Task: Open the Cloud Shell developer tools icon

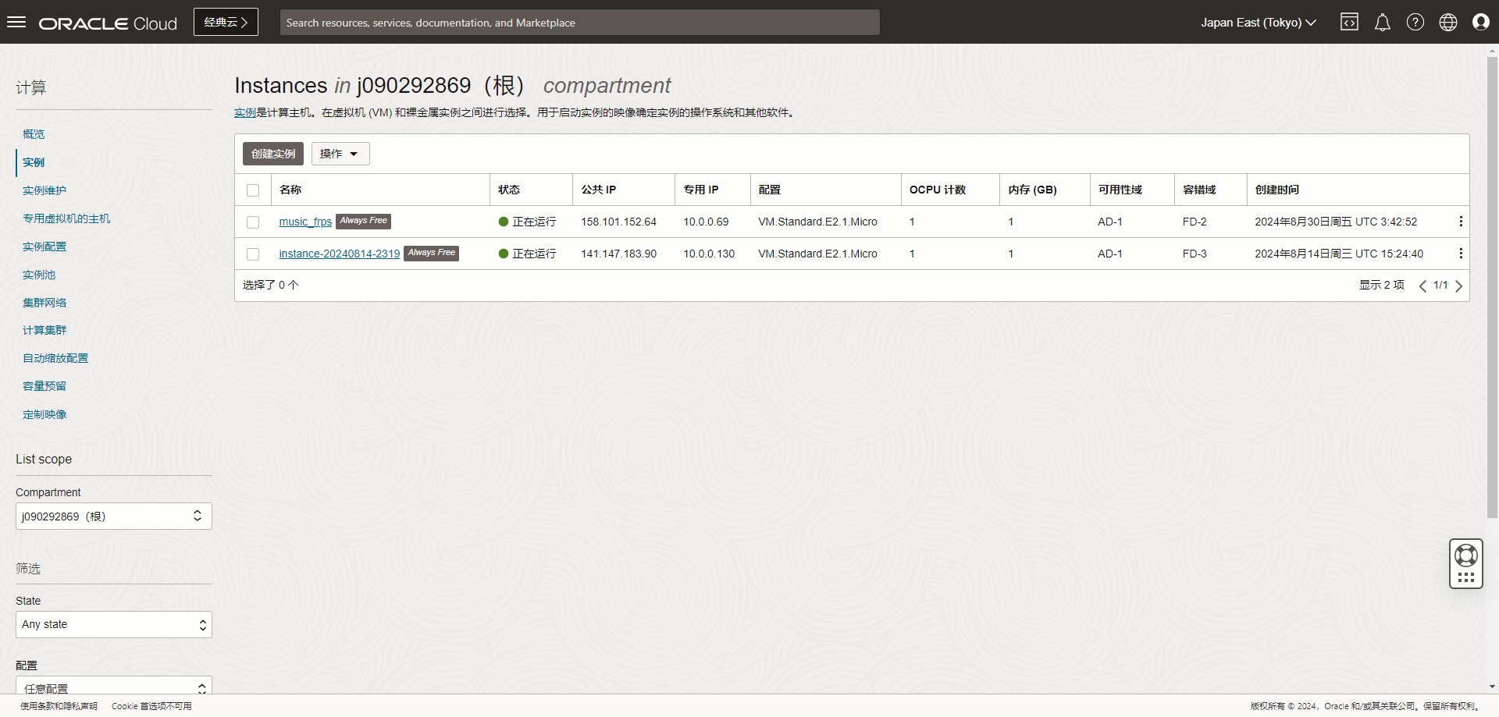Action: pyautogui.click(x=1349, y=22)
